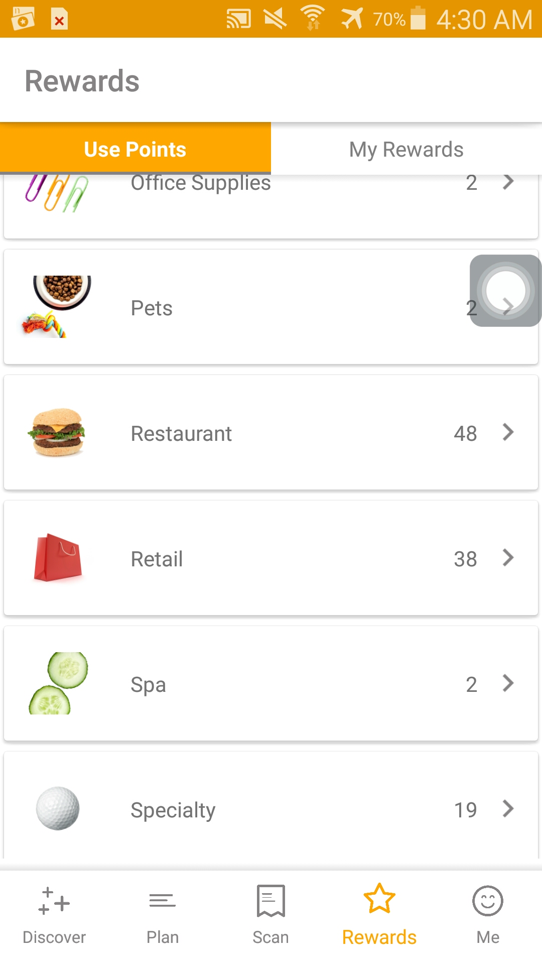
Task: Tap the cucumber slices Spa image
Action: point(58,683)
